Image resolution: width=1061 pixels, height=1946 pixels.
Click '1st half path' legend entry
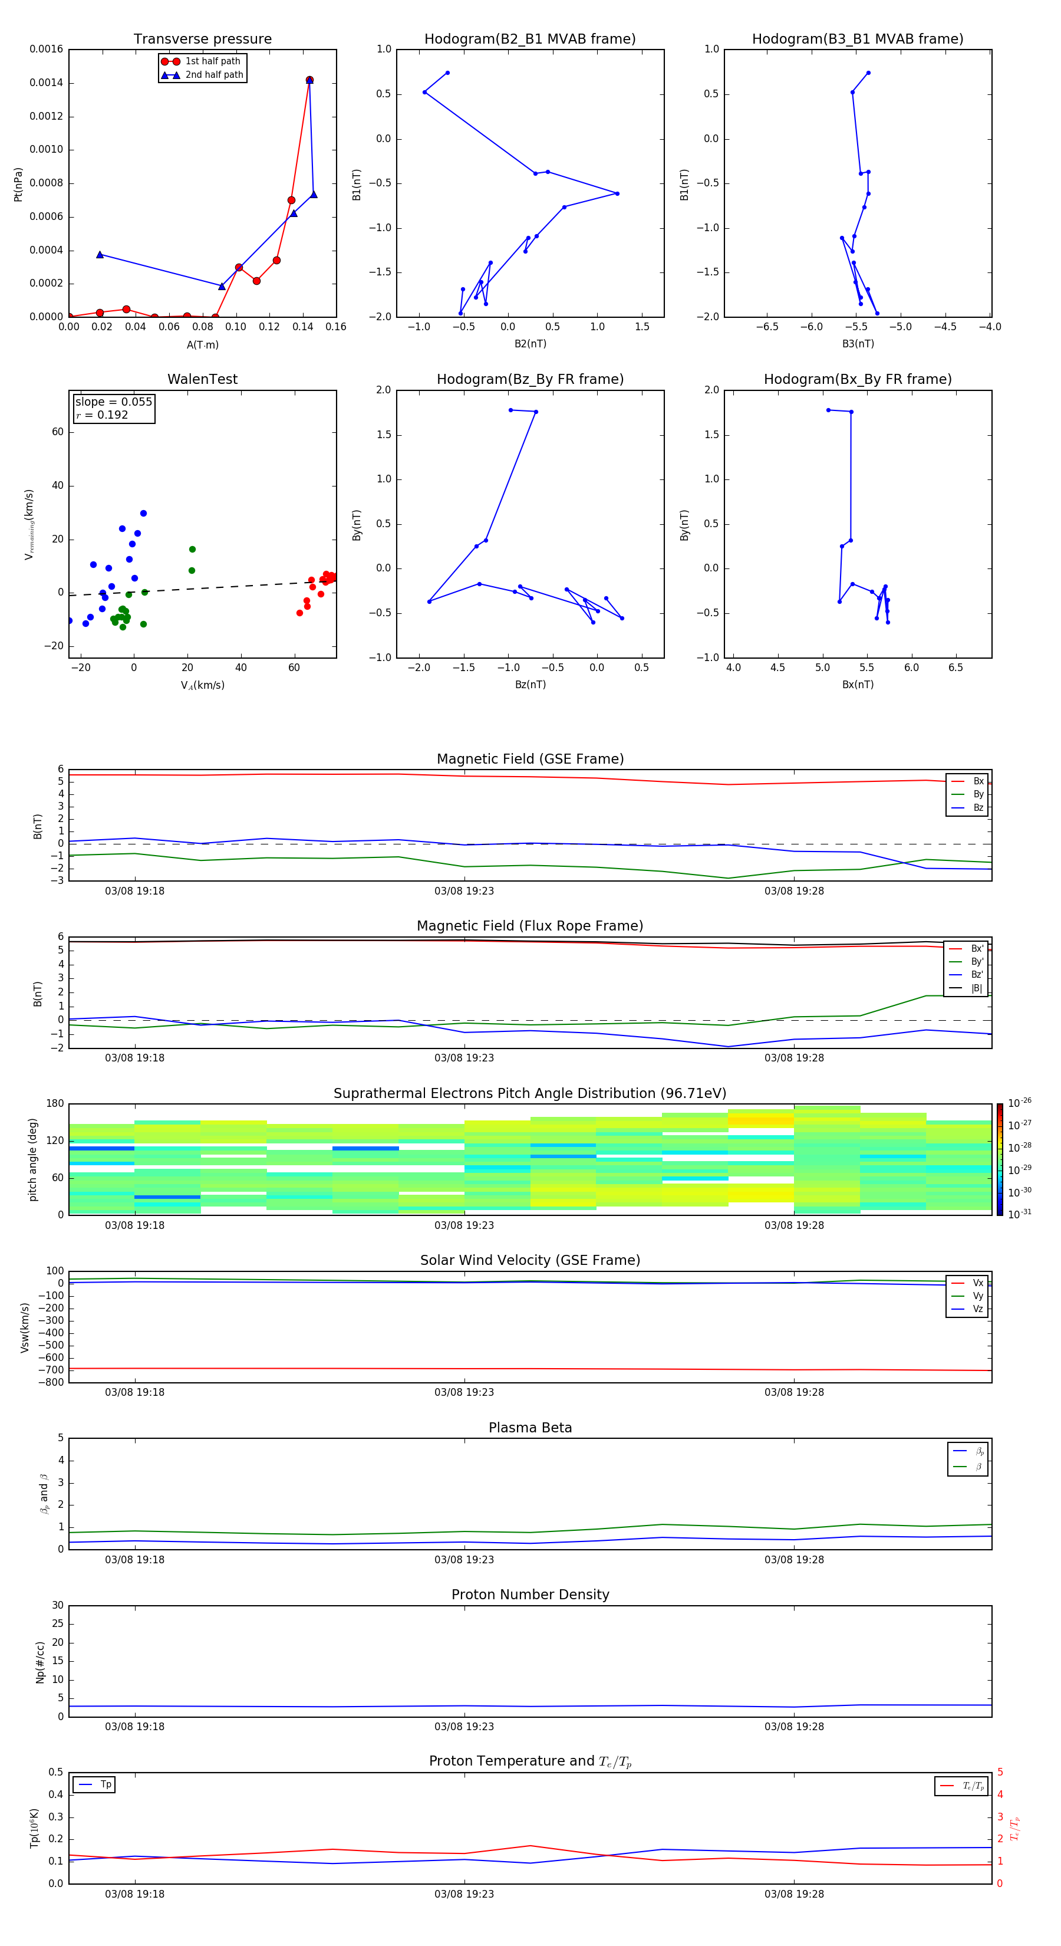coord(202,61)
